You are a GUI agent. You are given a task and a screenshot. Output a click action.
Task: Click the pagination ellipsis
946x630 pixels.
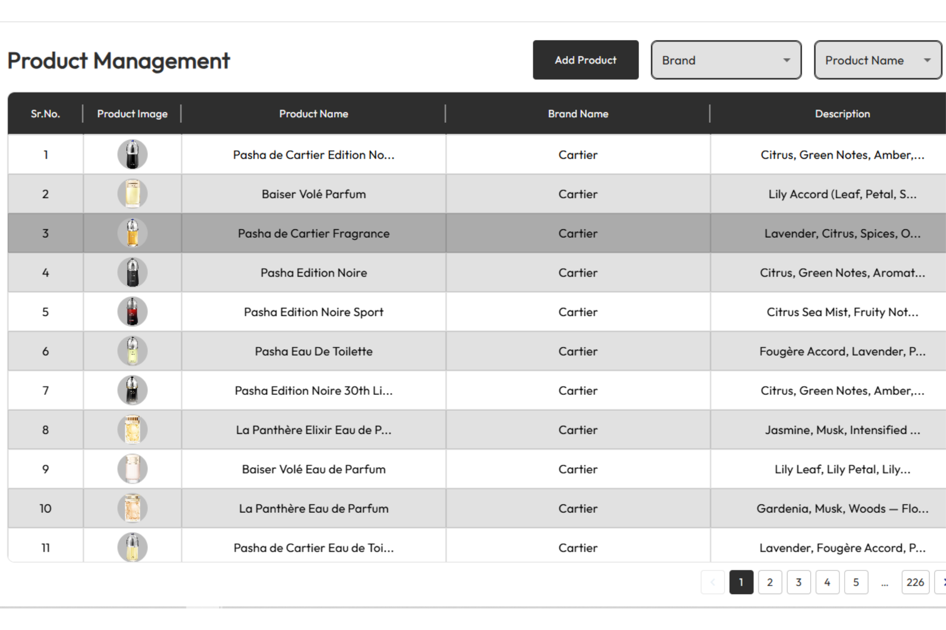coord(885,583)
